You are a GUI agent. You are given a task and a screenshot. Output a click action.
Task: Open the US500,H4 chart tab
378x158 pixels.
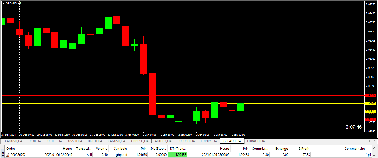pyautogui.click(x=75, y=141)
